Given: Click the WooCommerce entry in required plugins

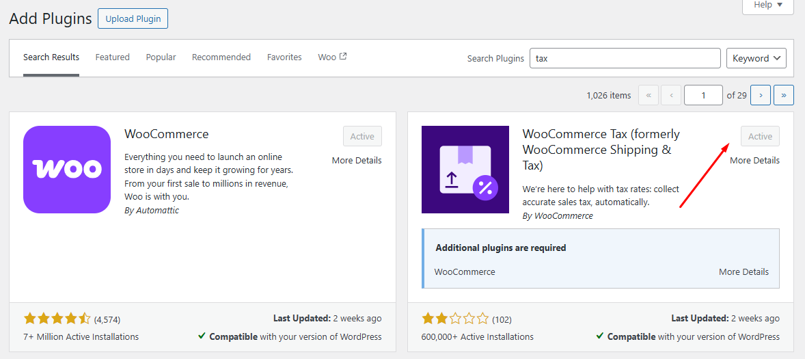Looking at the screenshot, I should point(465,271).
